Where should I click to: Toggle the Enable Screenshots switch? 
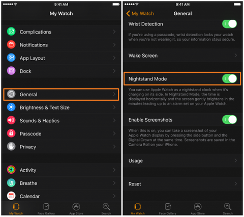[x=230, y=120]
